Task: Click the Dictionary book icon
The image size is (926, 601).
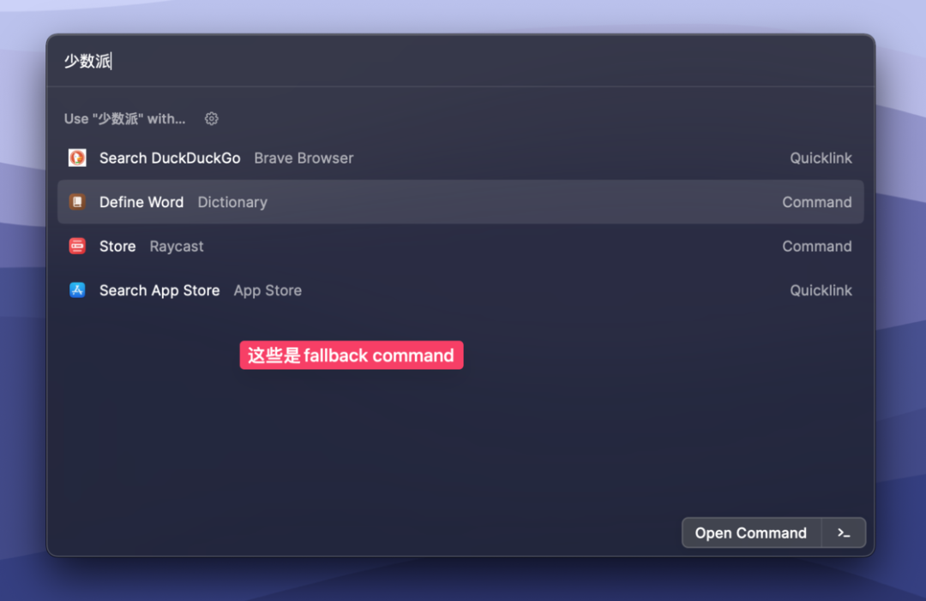Action: pos(77,202)
